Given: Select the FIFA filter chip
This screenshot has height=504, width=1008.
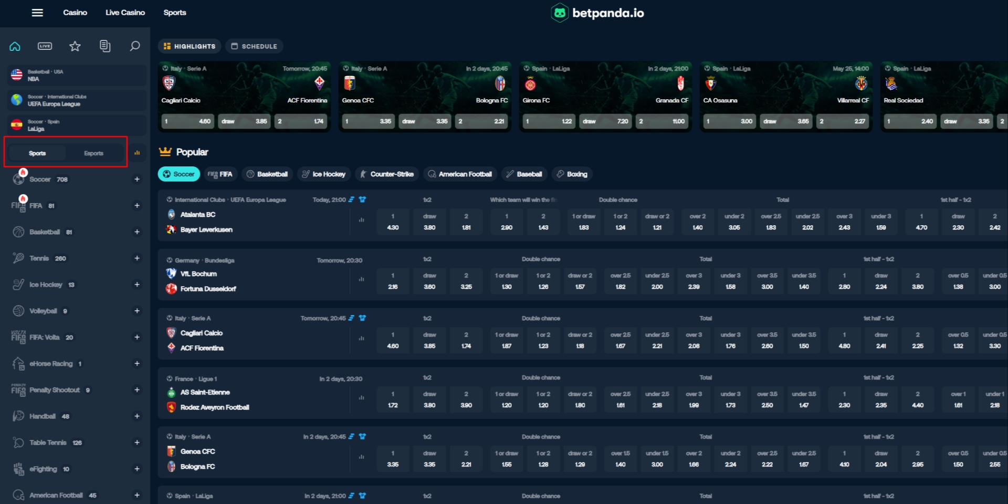Looking at the screenshot, I should [x=220, y=174].
